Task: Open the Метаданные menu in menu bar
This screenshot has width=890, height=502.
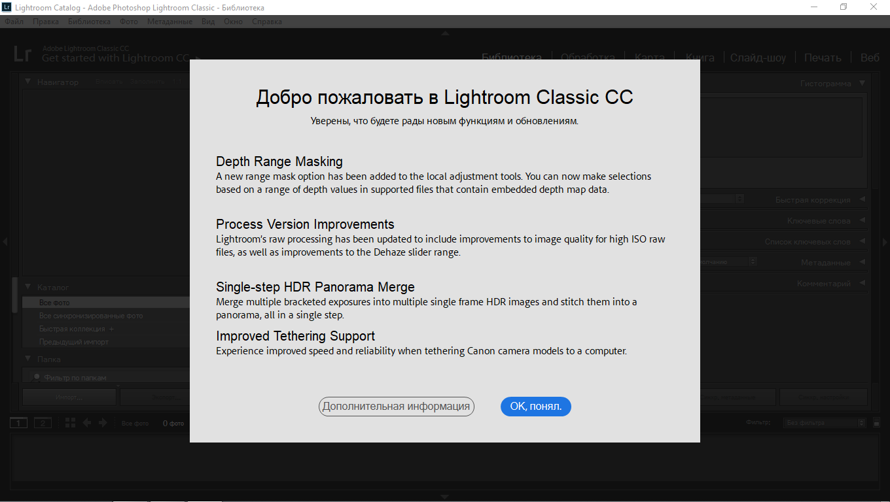Action: click(169, 22)
